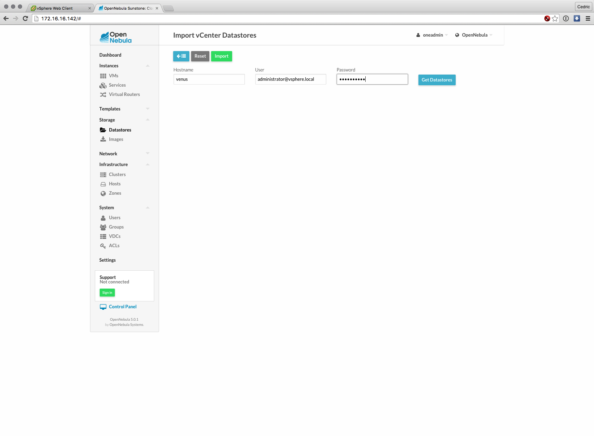Click the back-to-list arrow button
The height and width of the screenshot is (436, 594).
(x=181, y=56)
